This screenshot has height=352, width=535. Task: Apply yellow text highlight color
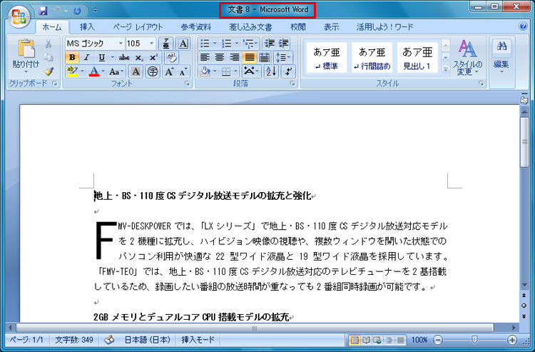pos(72,71)
